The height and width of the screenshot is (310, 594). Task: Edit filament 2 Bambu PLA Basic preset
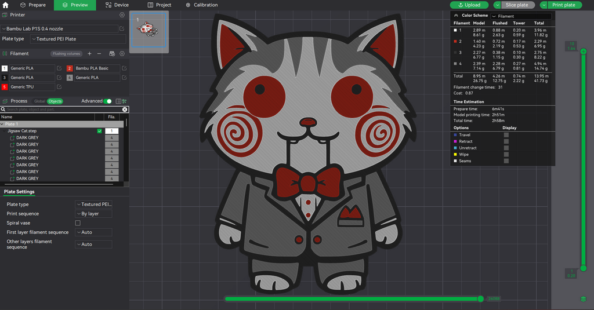(x=124, y=68)
